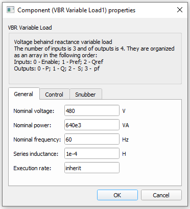The width and height of the screenshot is (190, 209).
Task: Switch to the General tab
Action: pos(23,94)
